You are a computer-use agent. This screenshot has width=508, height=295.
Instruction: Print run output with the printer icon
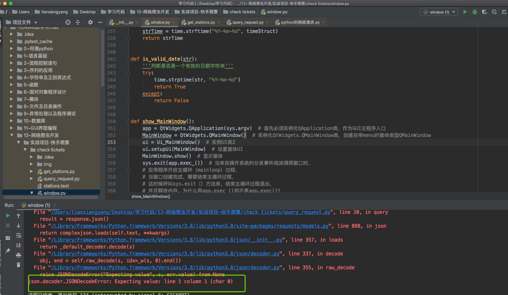click(x=18, y=255)
